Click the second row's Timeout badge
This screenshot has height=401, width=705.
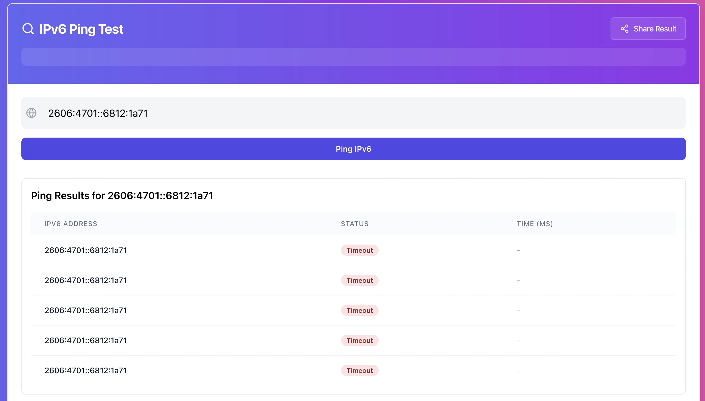[x=359, y=280]
